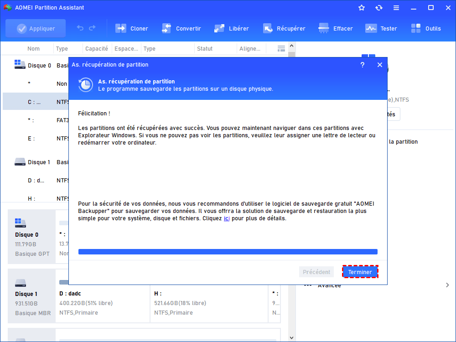456x342 pixels.
Task: Close the partition recovery dialog
Action: pos(379,65)
